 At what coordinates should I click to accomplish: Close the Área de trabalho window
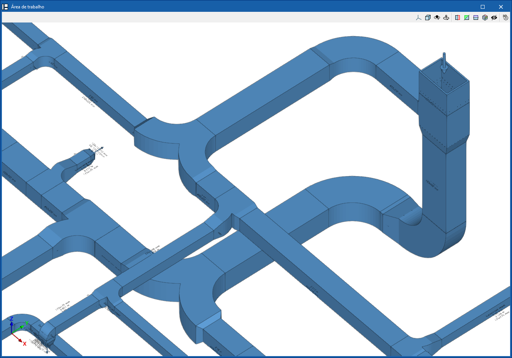(501, 7)
